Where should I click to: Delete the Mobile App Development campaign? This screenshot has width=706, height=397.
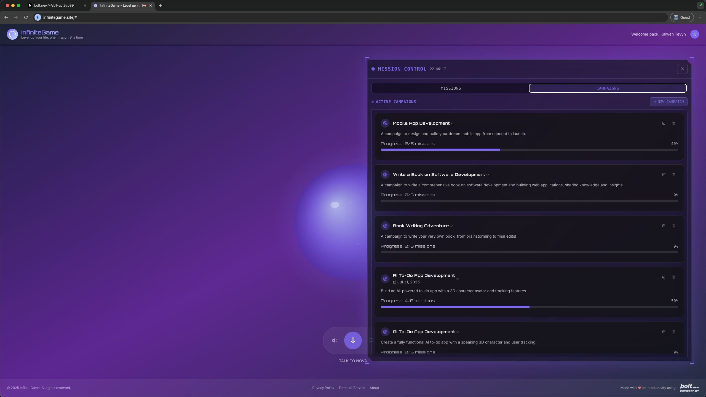(x=674, y=123)
